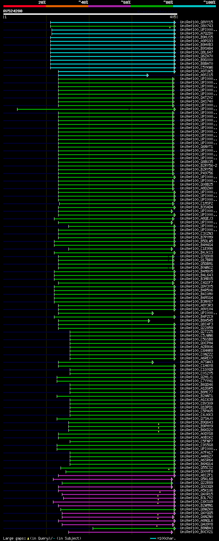Select hit label UniRef100_B4R506
The image size is (219, 541).
196,290
